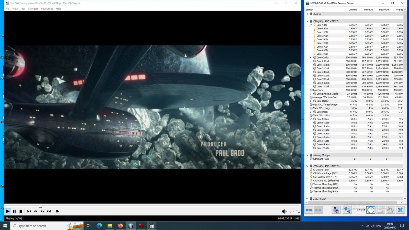
Task: Open the system tray volume icon
Action: pos(372,226)
